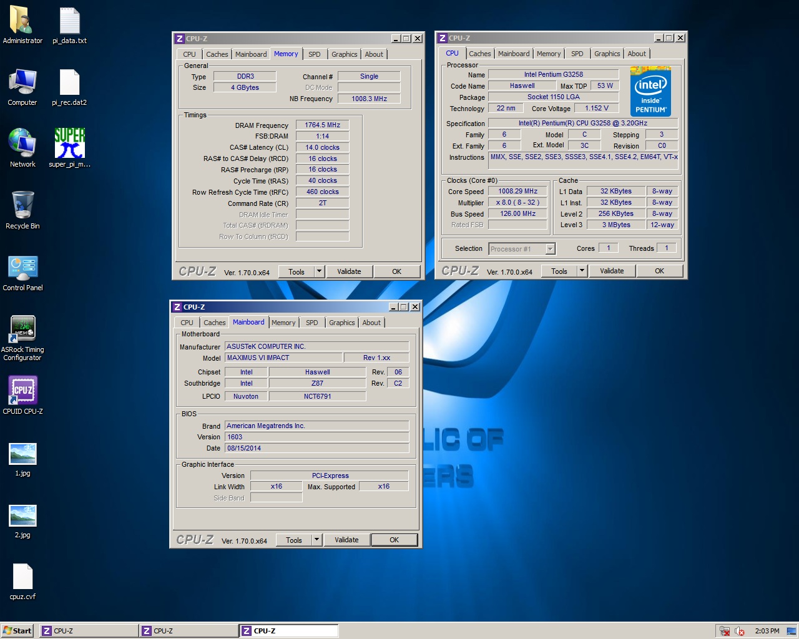Click Validate in the Mainboard window
Viewport: 799px width, 639px height.
[x=346, y=540]
